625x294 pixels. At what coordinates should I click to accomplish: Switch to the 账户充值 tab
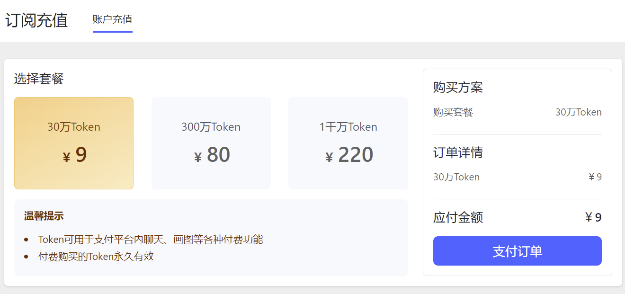pyautogui.click(x=112, y=20)
